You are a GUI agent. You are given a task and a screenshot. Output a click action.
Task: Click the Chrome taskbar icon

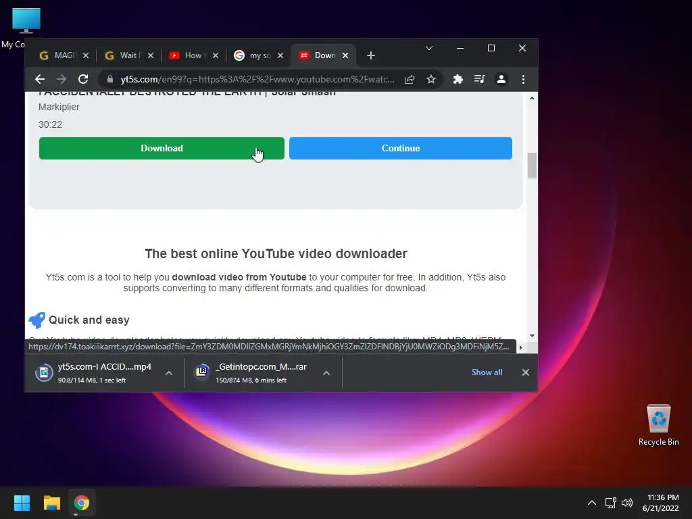point(82,503)
